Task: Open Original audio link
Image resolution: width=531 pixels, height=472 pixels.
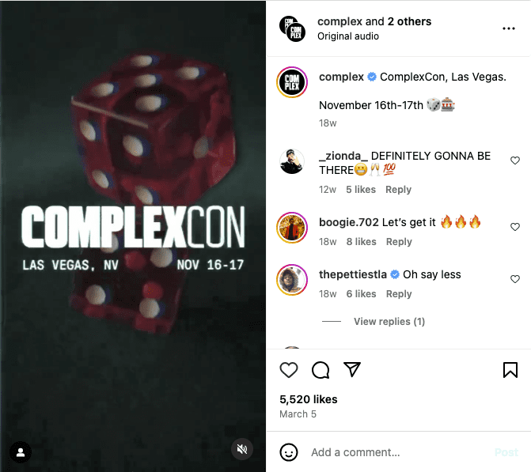Action: [347, 36]
